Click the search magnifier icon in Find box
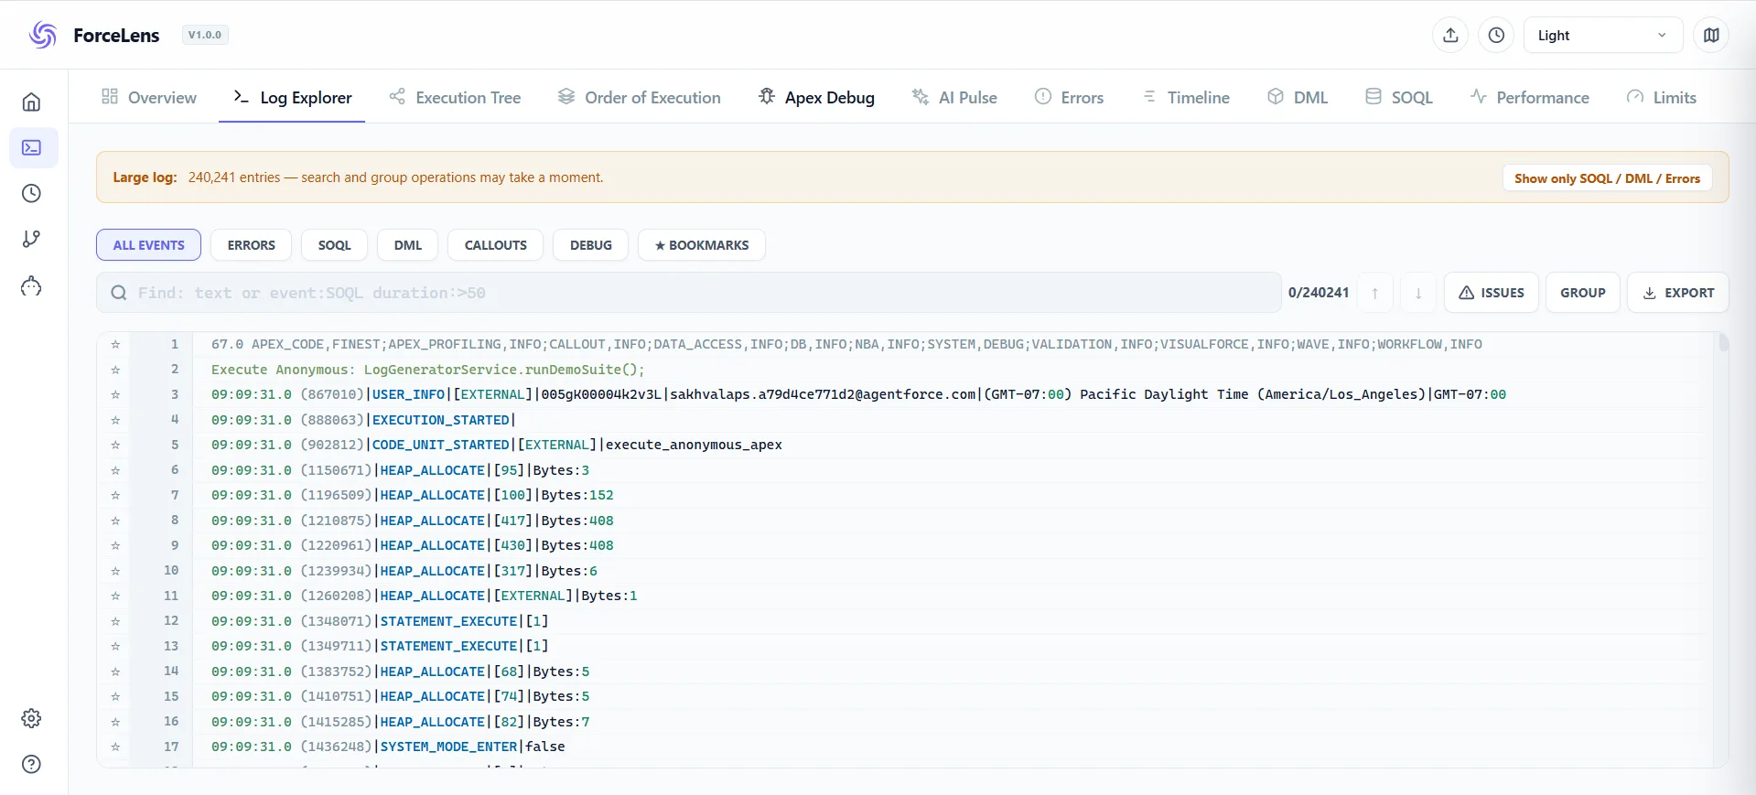This screenshot has width=1756, height=795. click(119, 293)
